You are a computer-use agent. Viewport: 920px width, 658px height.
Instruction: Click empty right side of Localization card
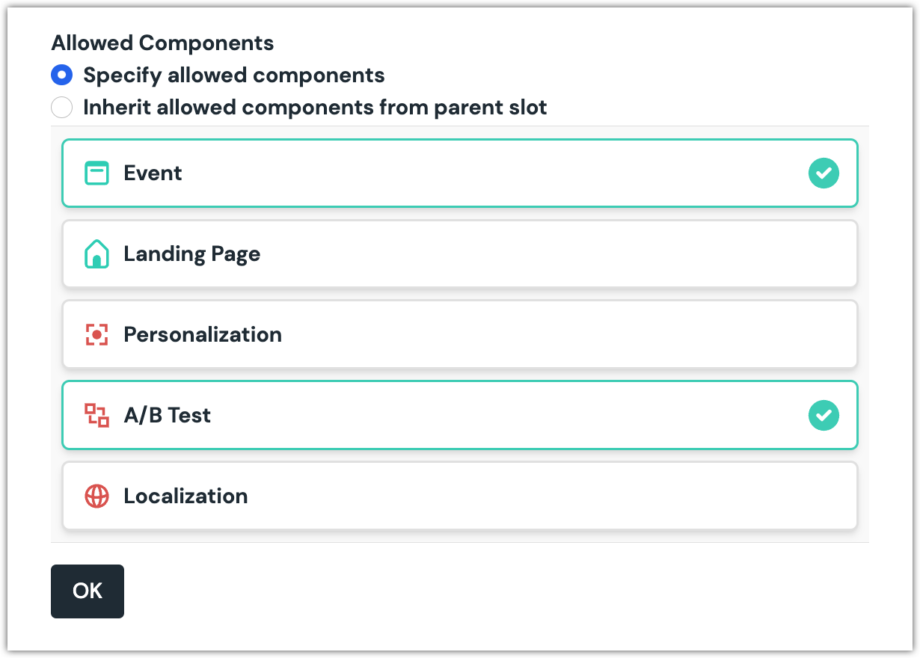(673, 496)
